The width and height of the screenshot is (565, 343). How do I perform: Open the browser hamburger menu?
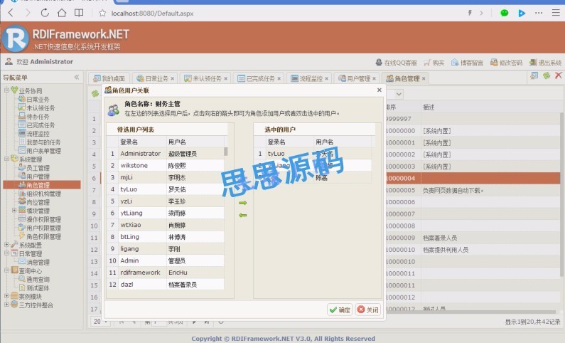(556, 13)
